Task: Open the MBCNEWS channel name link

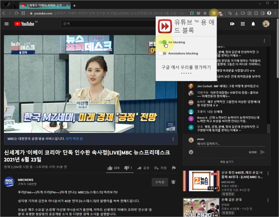Action: (x=26, y=180)
